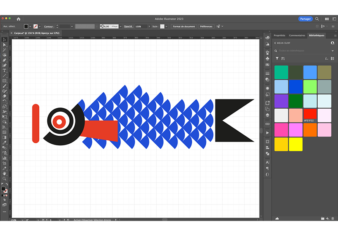Reset to default fill and stroke
Image resolution: width=338 pixels, height=236 pixels.
3,185
